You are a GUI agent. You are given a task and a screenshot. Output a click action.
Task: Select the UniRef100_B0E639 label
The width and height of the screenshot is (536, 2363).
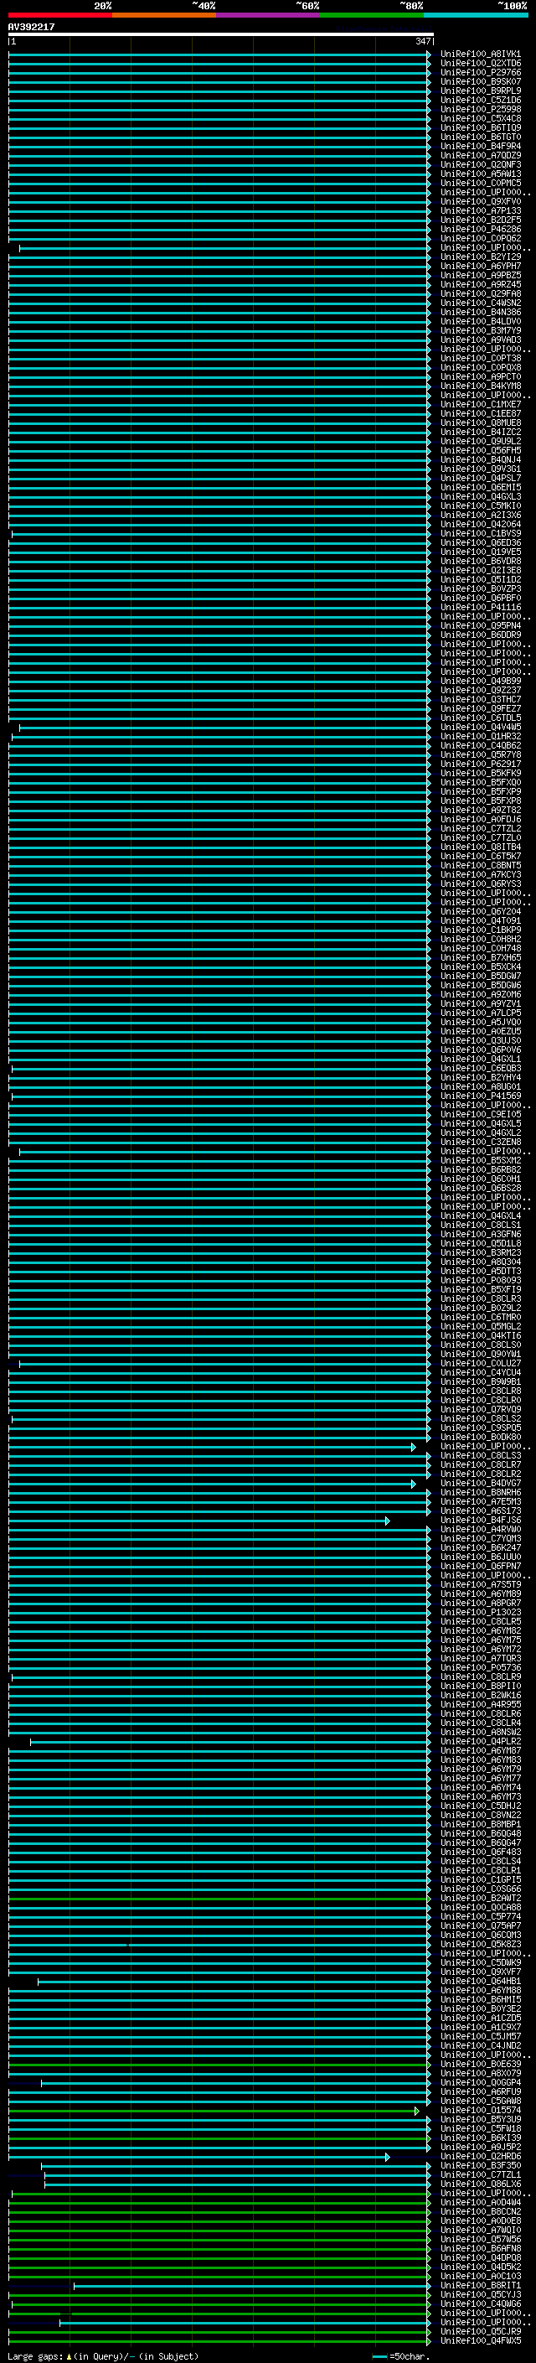(480, 2064)
